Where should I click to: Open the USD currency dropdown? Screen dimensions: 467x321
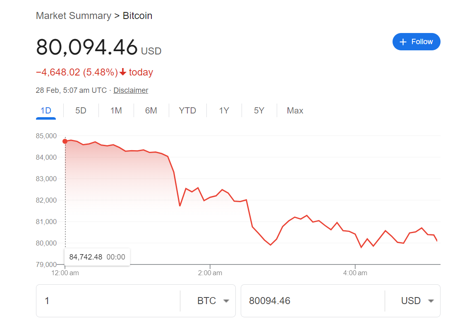(x=417, y=301)
